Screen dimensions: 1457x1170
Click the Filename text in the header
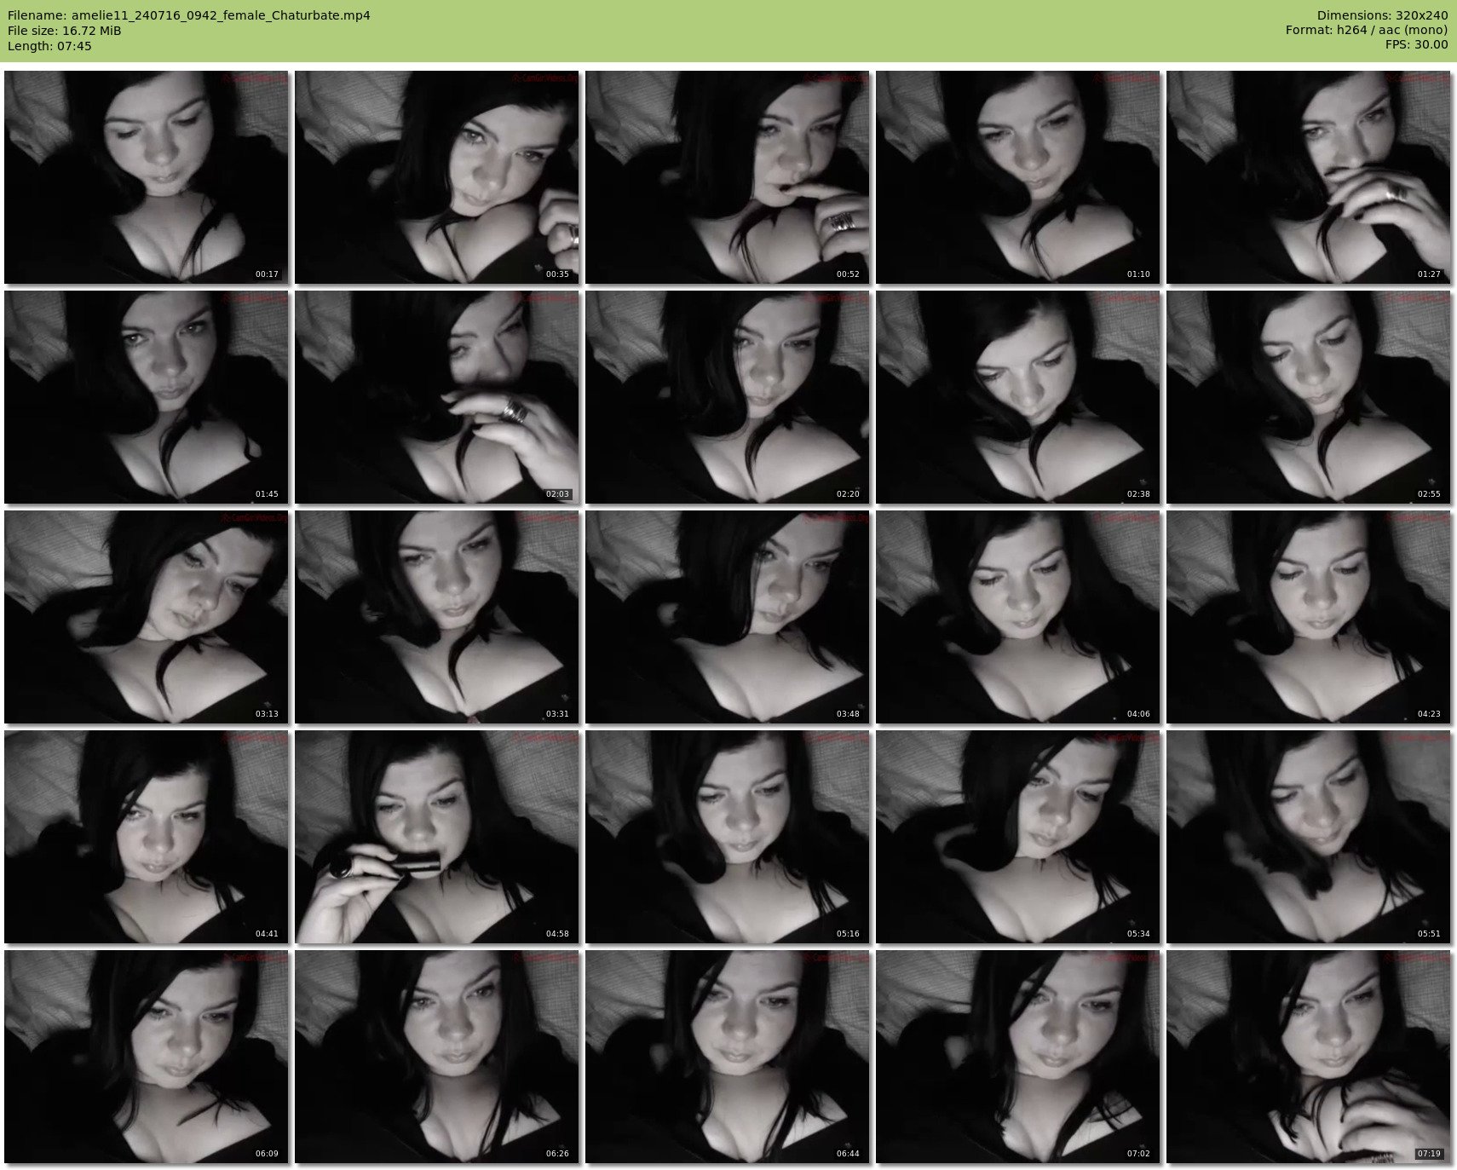click(x=189, y=15)
